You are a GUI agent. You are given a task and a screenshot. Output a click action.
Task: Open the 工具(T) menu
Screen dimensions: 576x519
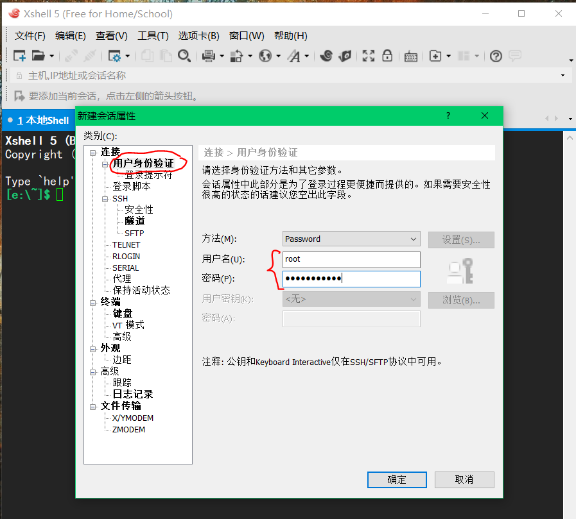(153, 36)
